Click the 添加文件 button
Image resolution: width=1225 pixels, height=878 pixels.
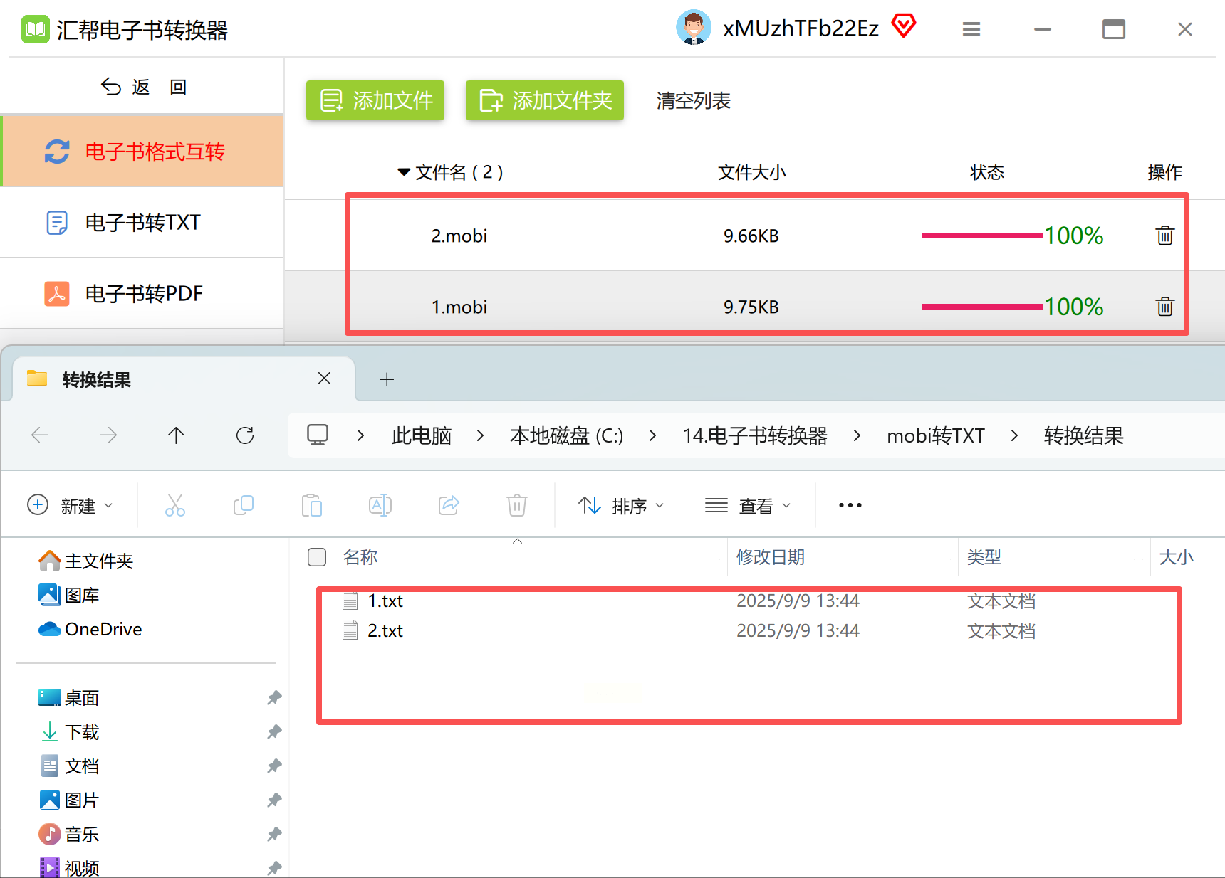[x=375, y=100]
